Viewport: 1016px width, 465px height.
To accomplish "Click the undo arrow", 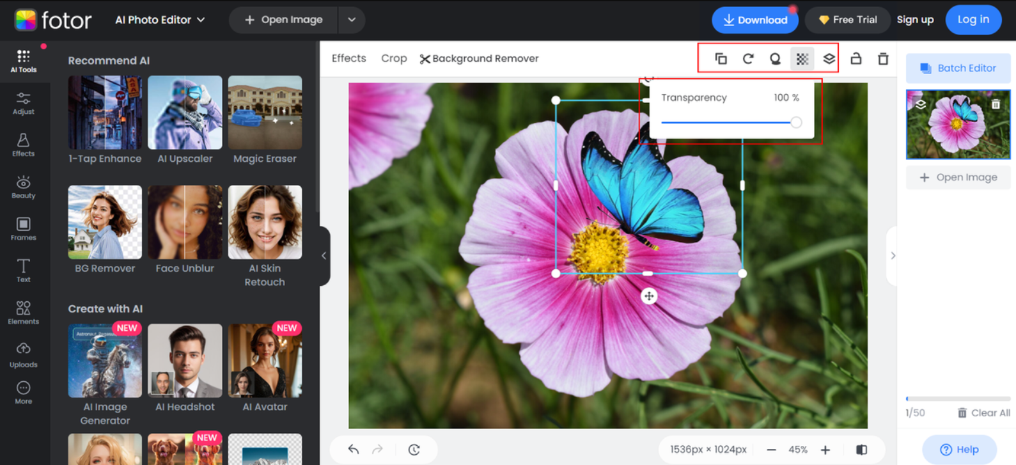I will tap(354, 450).
